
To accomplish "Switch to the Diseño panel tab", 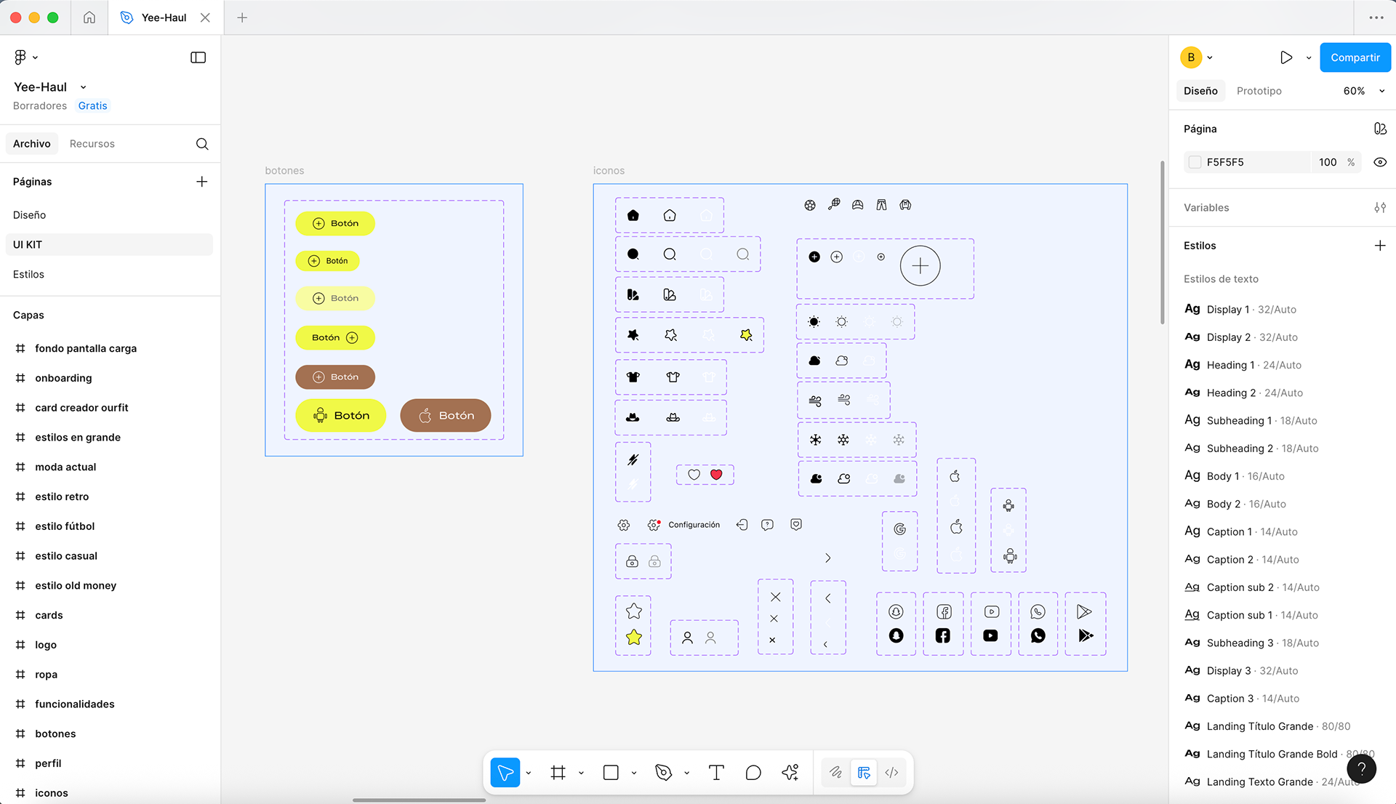I will pos(1200,91).
